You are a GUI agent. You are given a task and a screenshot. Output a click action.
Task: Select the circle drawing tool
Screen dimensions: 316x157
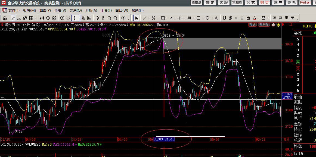207,18
